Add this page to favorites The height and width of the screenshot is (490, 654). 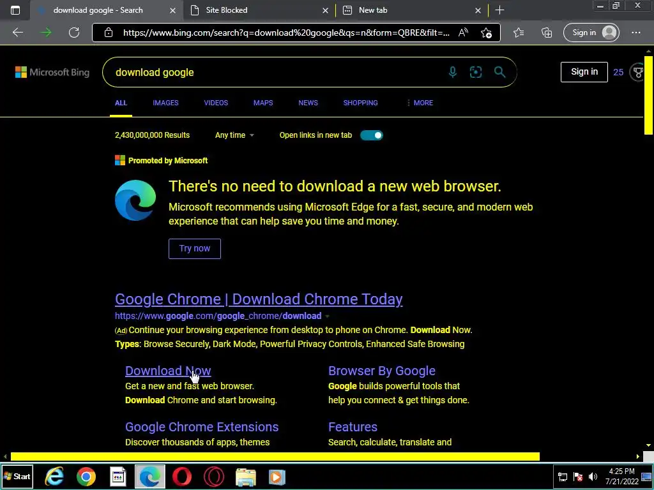[486, 33]
